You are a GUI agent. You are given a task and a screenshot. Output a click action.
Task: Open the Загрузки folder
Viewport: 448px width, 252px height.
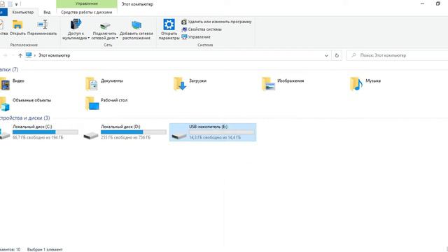click(190, 83)
